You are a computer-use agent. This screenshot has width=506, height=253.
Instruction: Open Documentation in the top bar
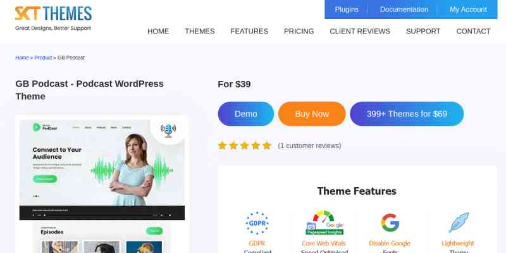(404, 9)
